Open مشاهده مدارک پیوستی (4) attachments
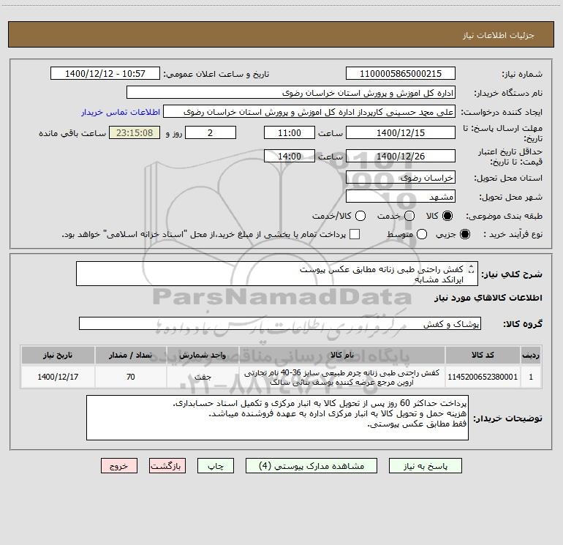This screenshot has height=545, width=563. 311,466
